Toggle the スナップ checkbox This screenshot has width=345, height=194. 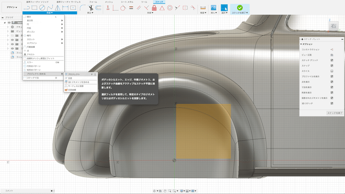[x=332, y=66]
